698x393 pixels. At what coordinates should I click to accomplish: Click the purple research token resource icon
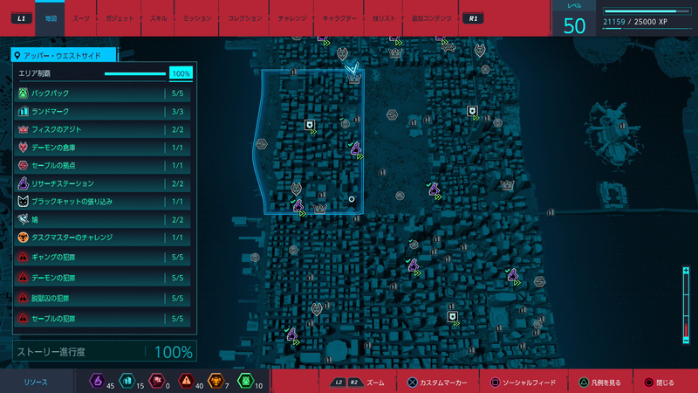pos(97,381)
